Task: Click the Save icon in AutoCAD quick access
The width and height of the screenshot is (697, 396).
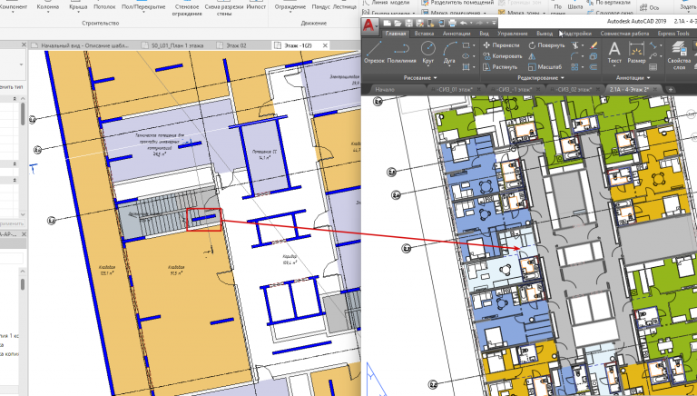Action: click(408, 23)
